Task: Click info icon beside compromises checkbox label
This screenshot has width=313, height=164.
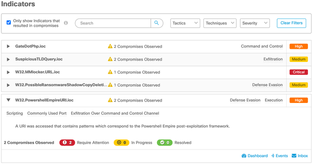Action: coord(66,23)
